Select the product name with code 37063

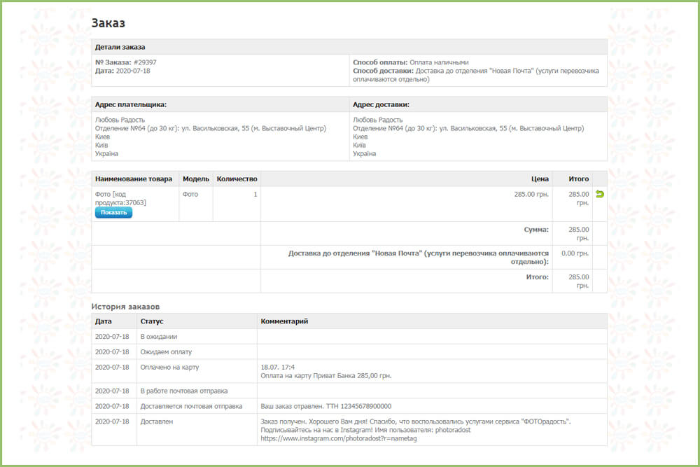[120, 198]
